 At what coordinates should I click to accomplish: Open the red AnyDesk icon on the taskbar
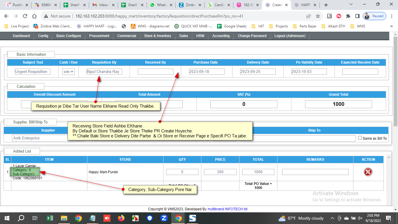[x=107, y=218]
